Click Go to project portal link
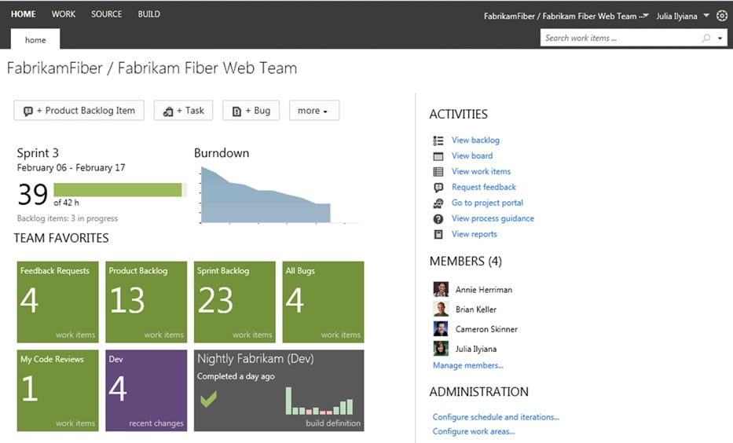Viewport: 733px width, 443px height. click(x=487, y=203)
